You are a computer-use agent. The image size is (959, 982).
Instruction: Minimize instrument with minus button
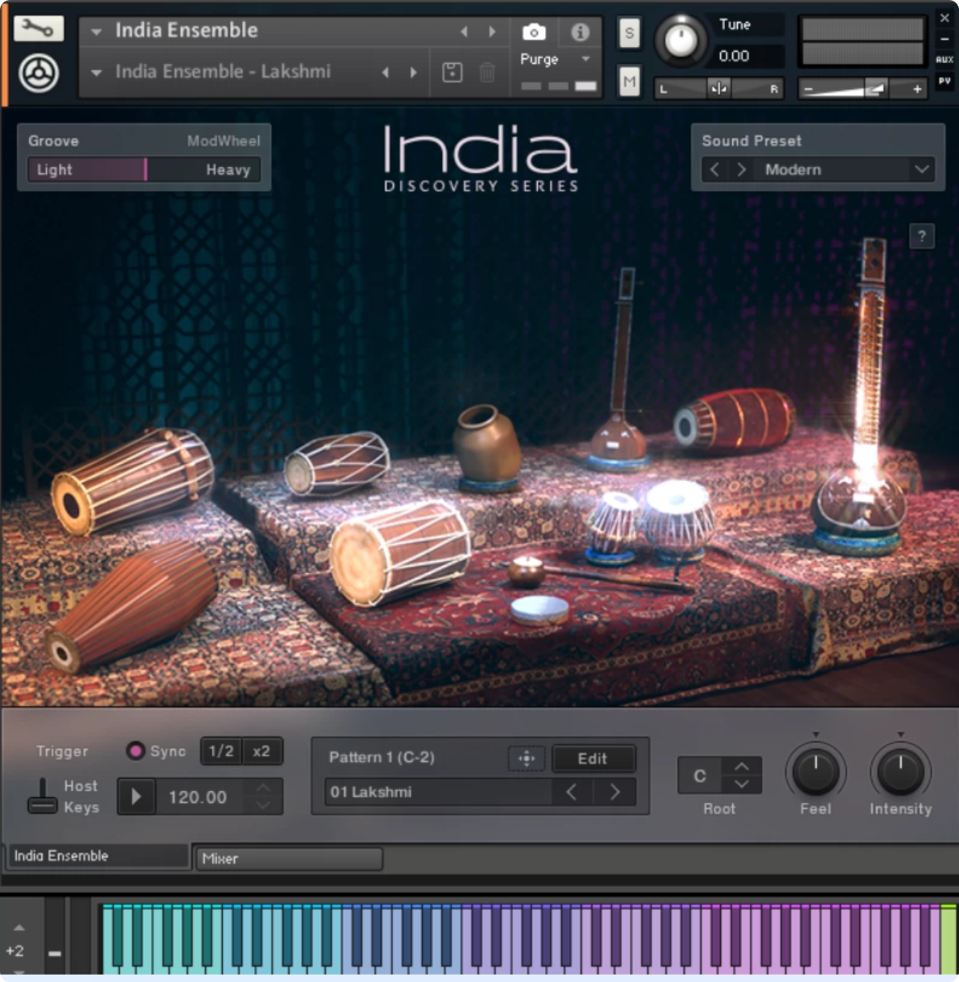[944, 39]
